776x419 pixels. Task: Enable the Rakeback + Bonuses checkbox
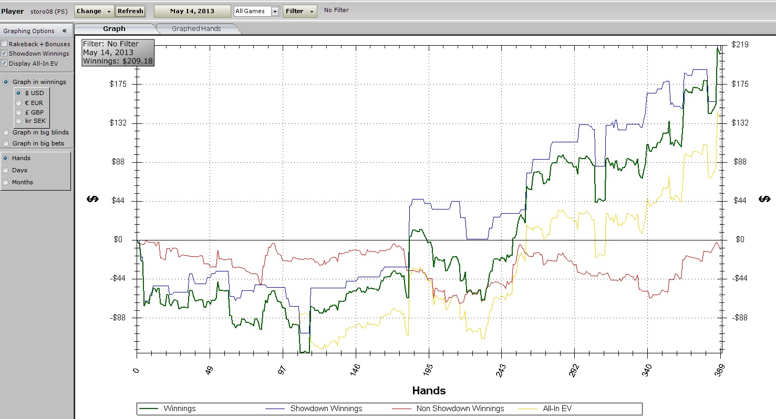click(x=5, y=44)
